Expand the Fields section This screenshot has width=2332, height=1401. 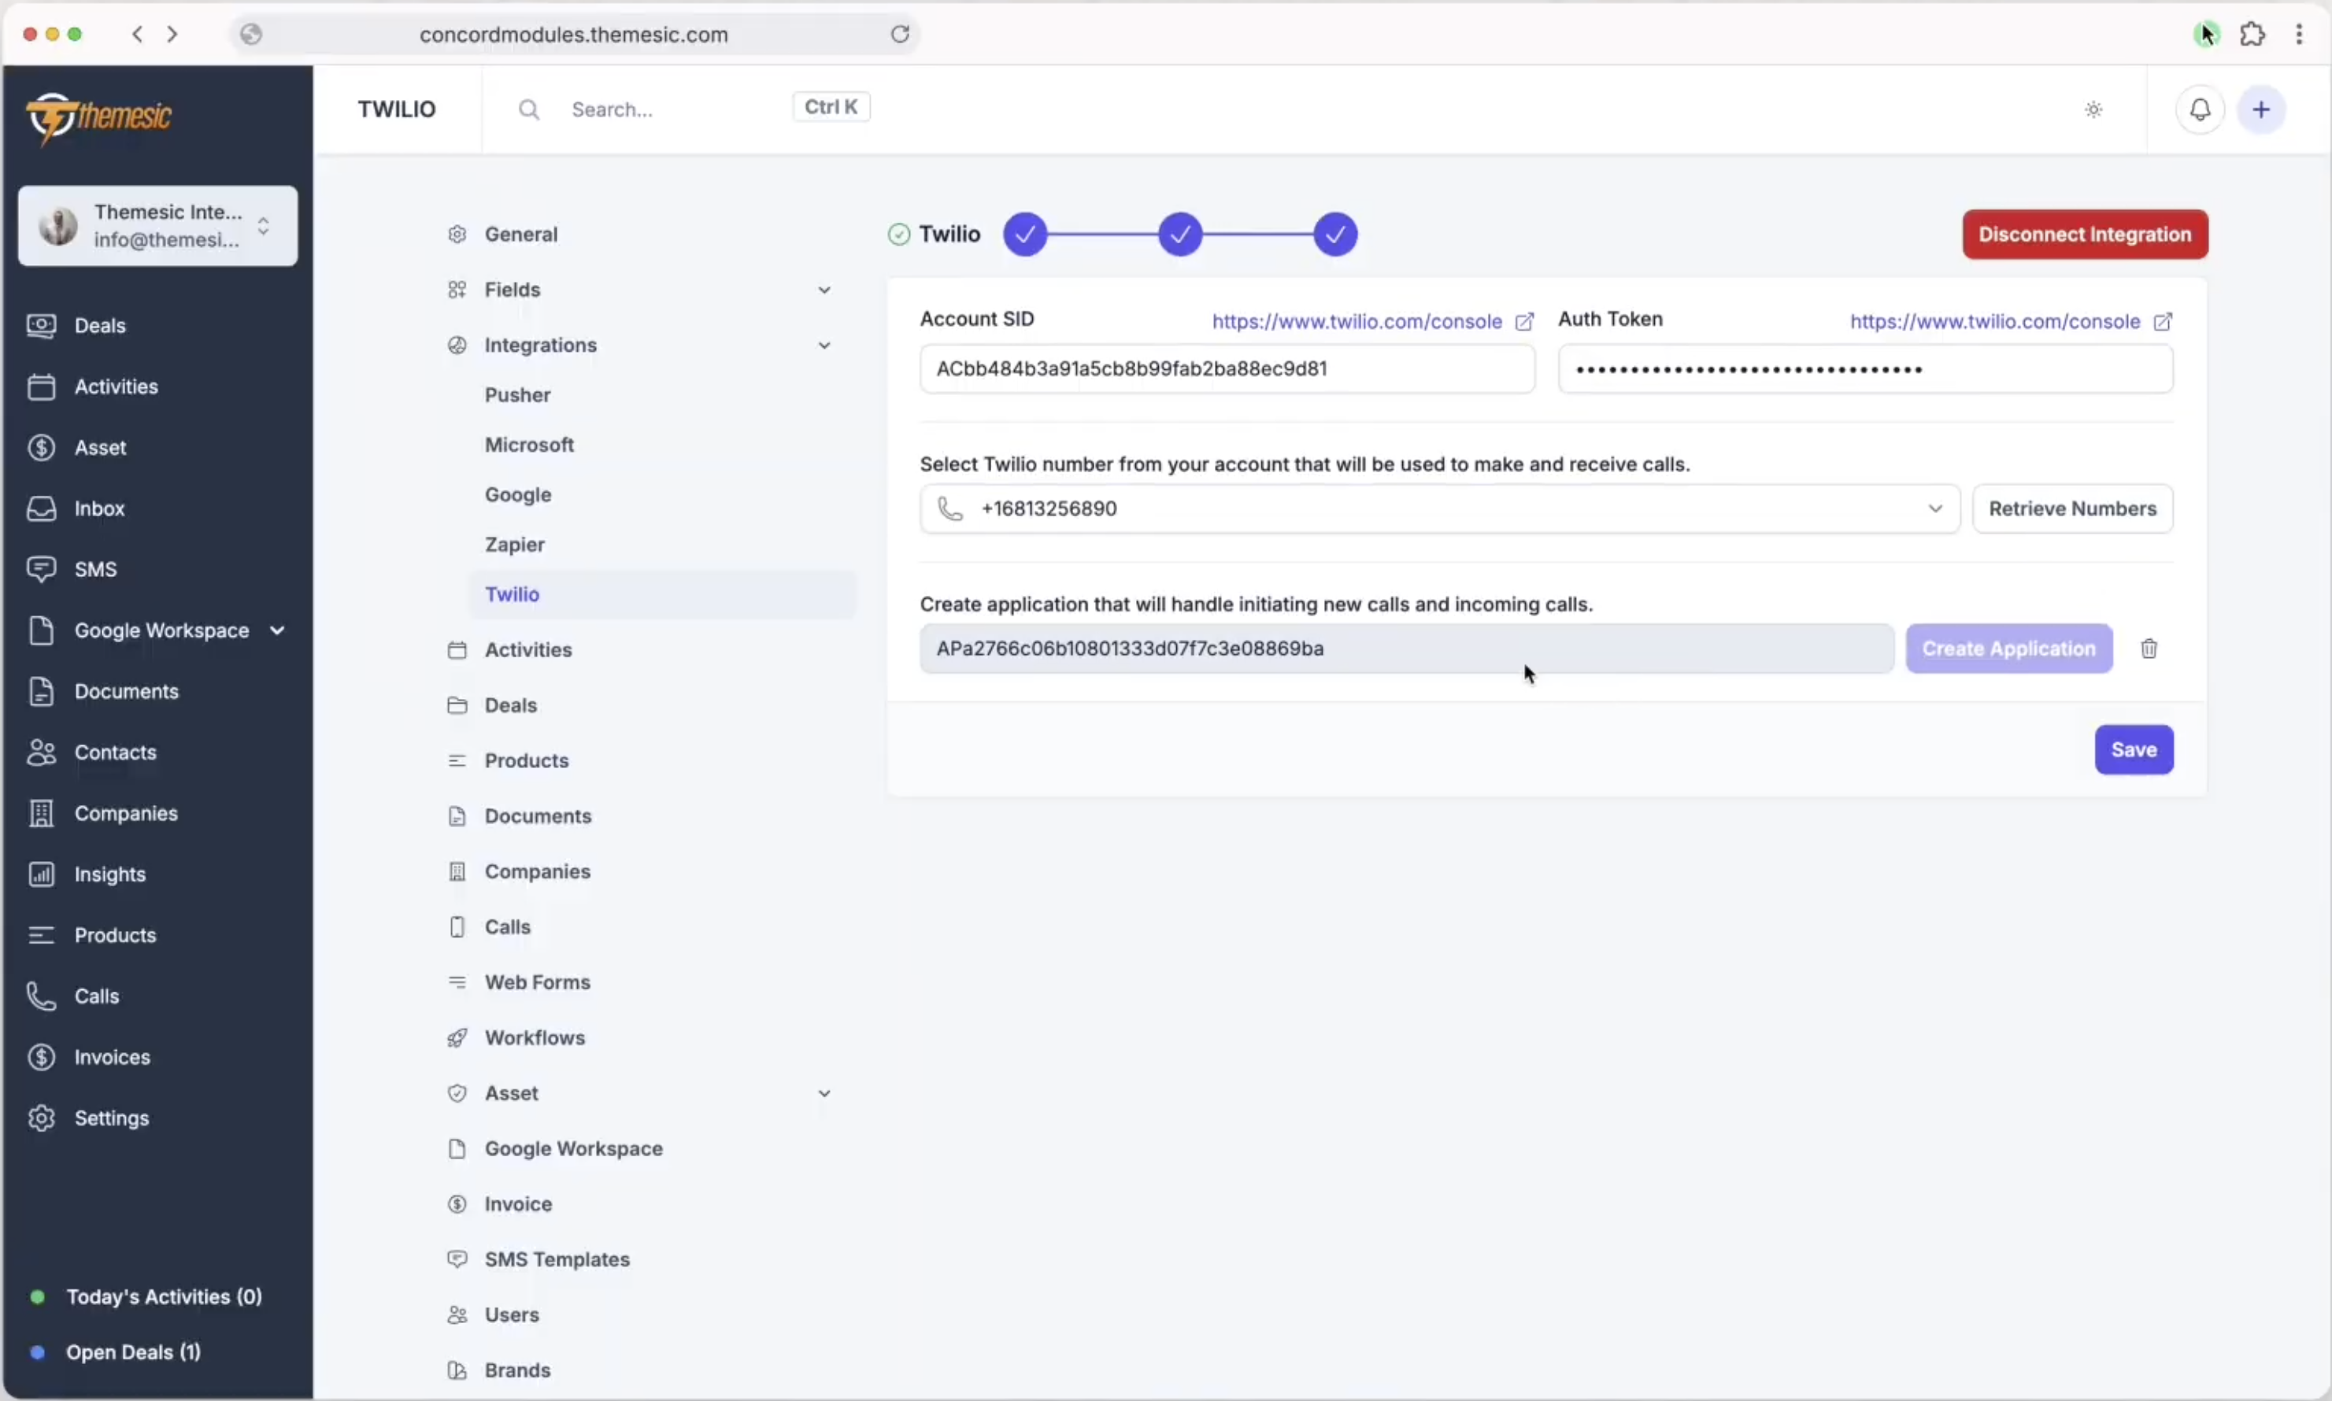coord(824,289)
